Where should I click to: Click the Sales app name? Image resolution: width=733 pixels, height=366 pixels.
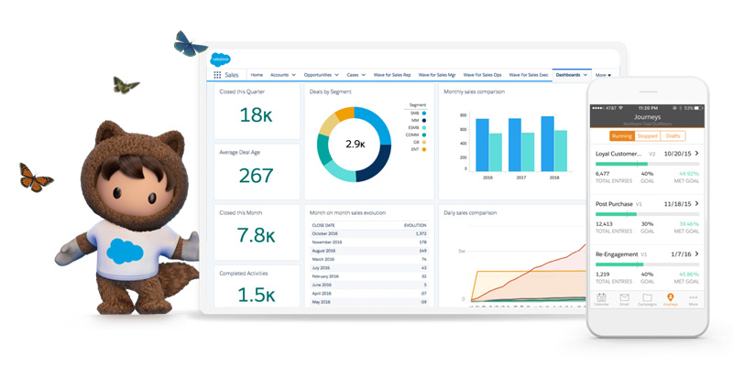tap(232, 75)
